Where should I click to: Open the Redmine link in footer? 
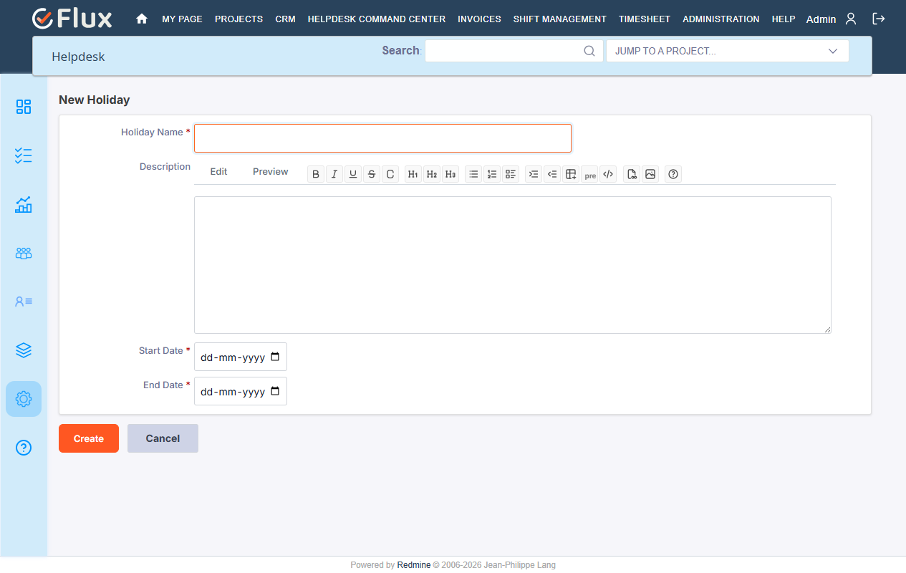pyautogui.click(x=414, y=565)
